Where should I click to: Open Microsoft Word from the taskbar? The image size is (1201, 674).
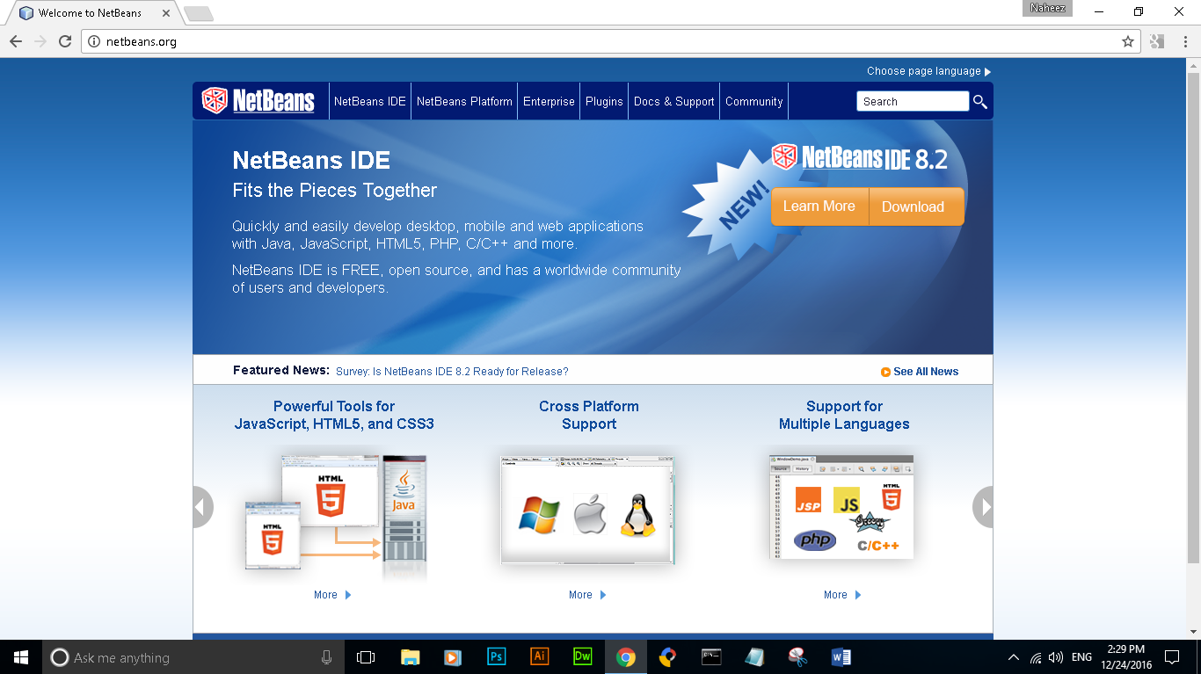[841, 657]
